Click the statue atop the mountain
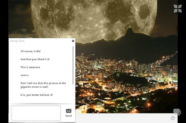This screenshot has width=186, height=123. [x=130, y=27]
